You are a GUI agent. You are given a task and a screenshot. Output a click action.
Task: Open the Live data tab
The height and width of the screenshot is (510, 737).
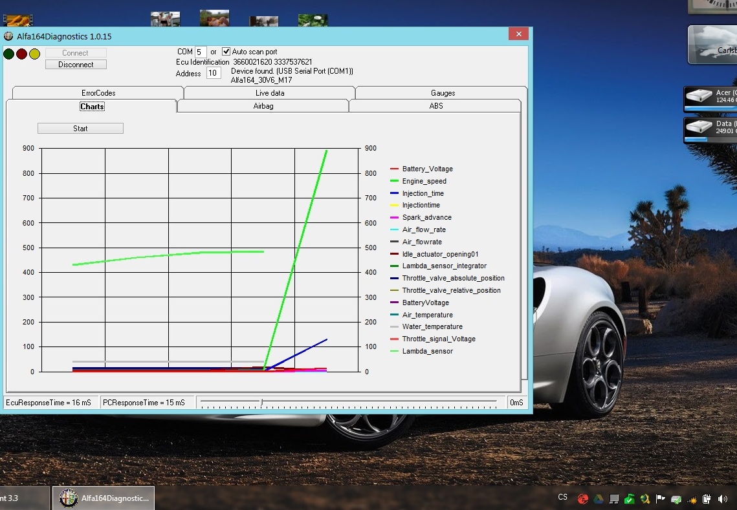[270, 93]
